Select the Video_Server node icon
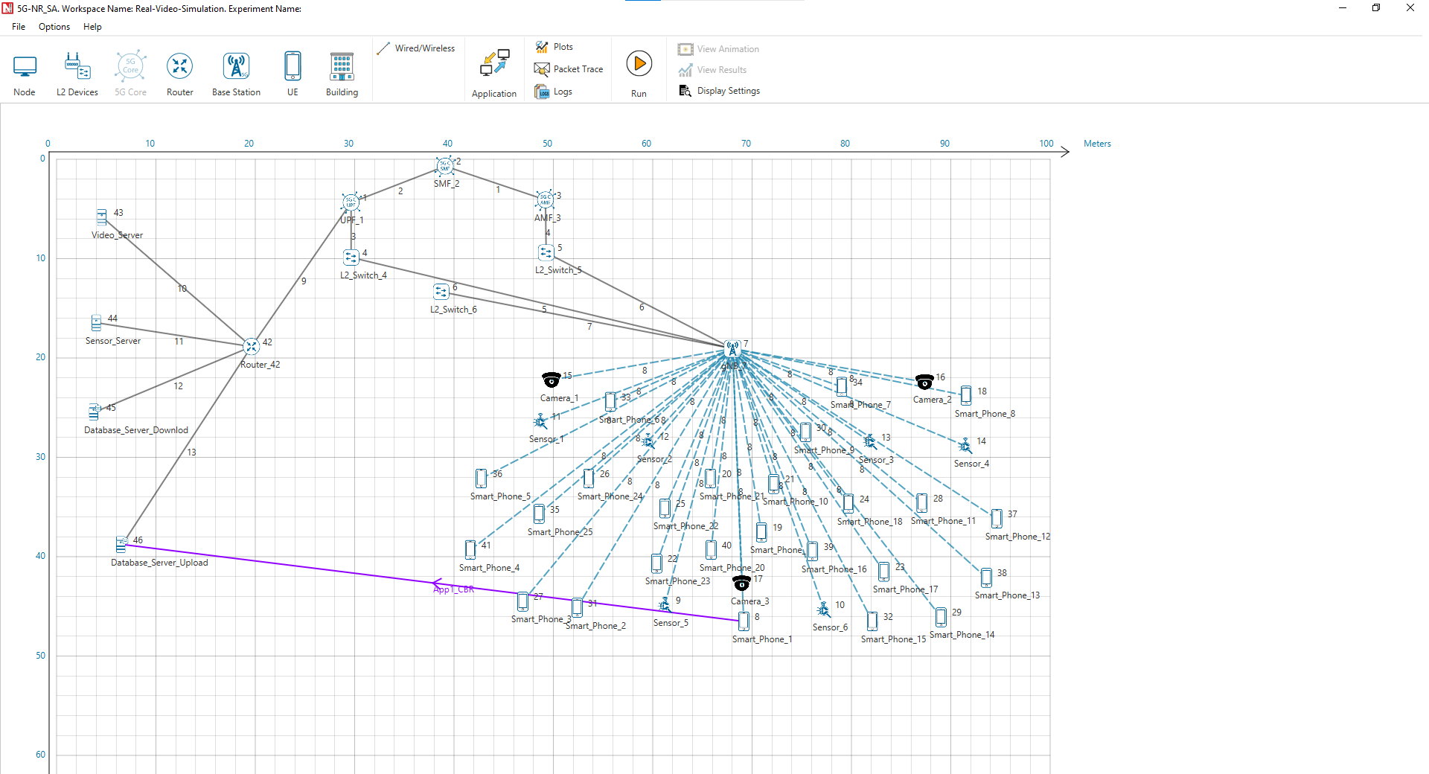The image size is (1429, 774). [102, 217]
